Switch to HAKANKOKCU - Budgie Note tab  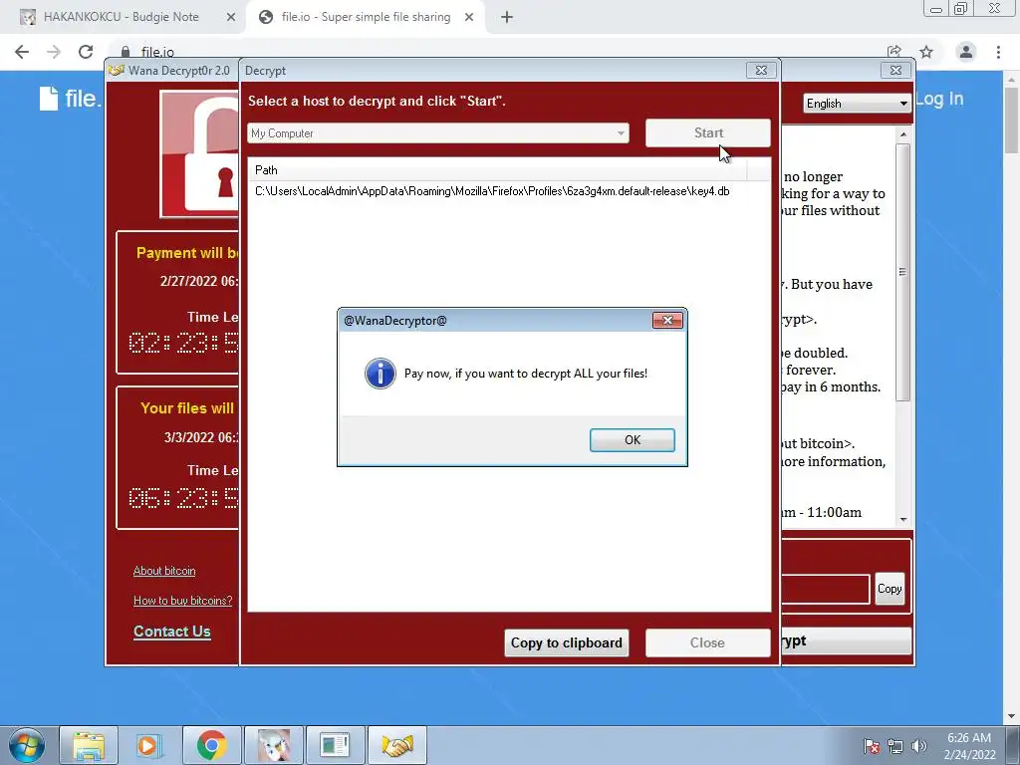click(x=121, y=17)
